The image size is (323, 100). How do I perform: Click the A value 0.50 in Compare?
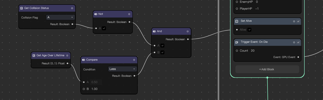[x=96, y=82]
